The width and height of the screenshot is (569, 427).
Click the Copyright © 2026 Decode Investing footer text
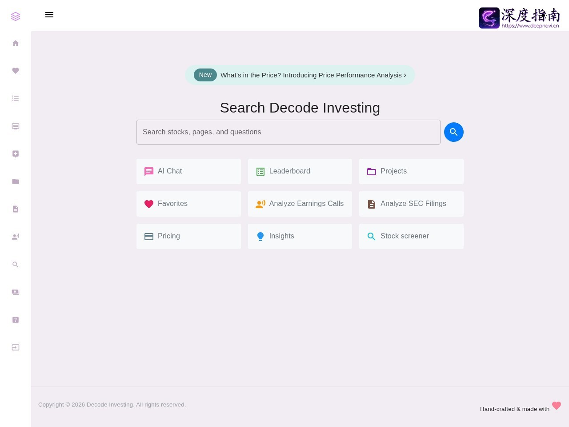point(112,405)
